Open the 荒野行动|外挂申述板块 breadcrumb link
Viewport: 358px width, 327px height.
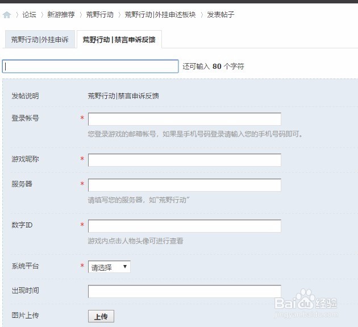(160, 15)
